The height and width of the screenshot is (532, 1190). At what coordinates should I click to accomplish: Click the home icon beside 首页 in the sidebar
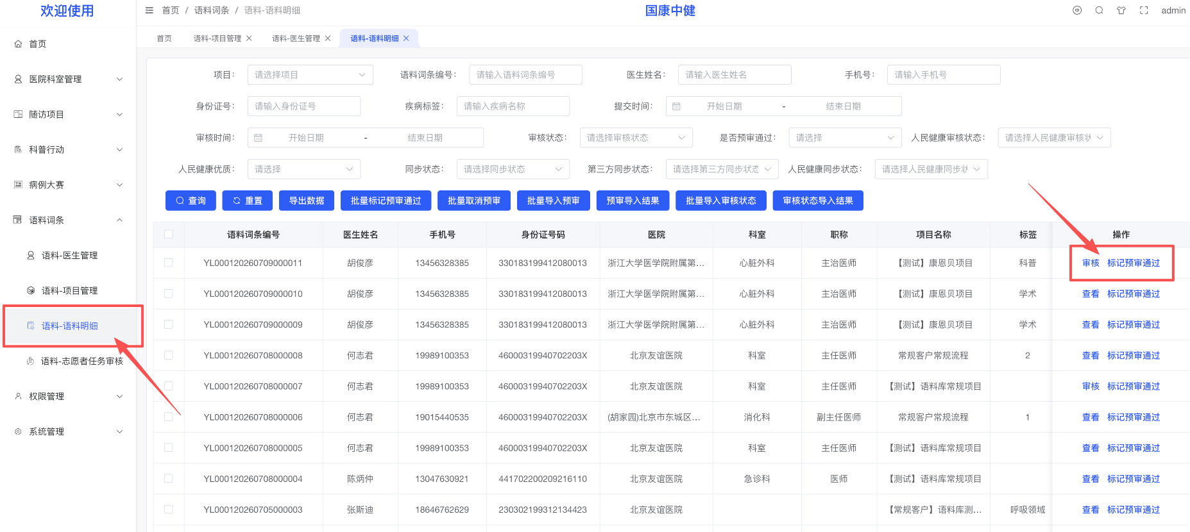click(18, 44)
